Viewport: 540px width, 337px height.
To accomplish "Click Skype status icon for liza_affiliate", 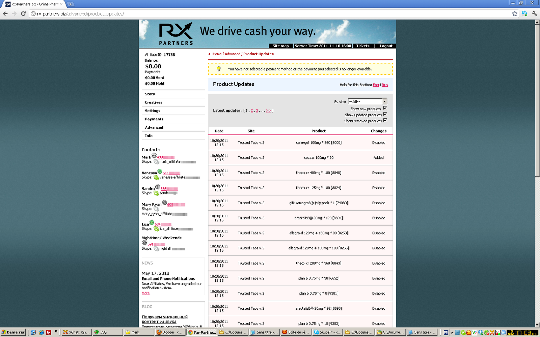I will [156, 229].
